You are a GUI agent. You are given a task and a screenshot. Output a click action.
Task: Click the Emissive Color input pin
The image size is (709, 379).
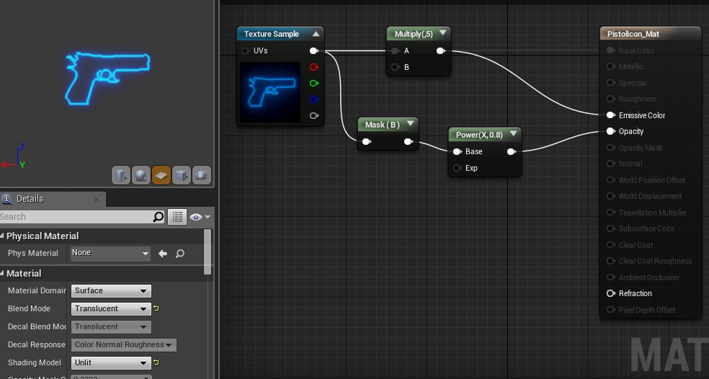[x=611, y=115]
